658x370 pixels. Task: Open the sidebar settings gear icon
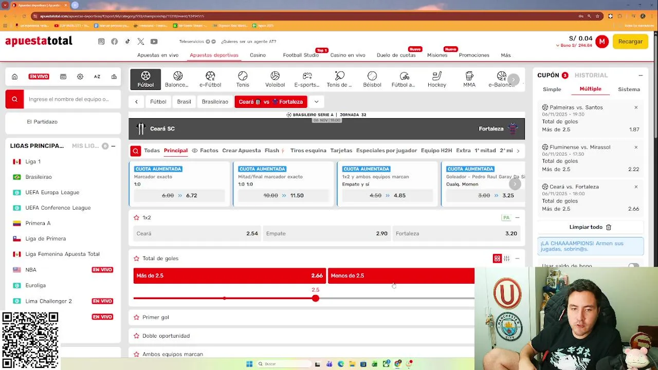pyautogui.click(x=80, y=77)
